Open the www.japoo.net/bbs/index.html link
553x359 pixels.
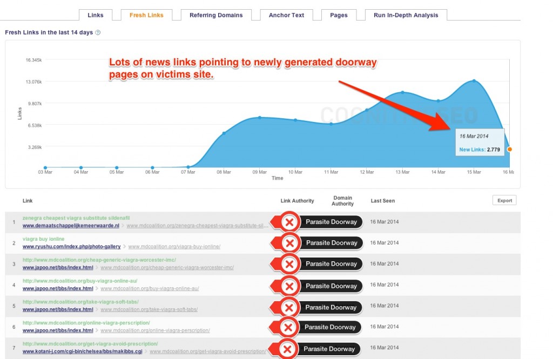[x=56, y=267]
